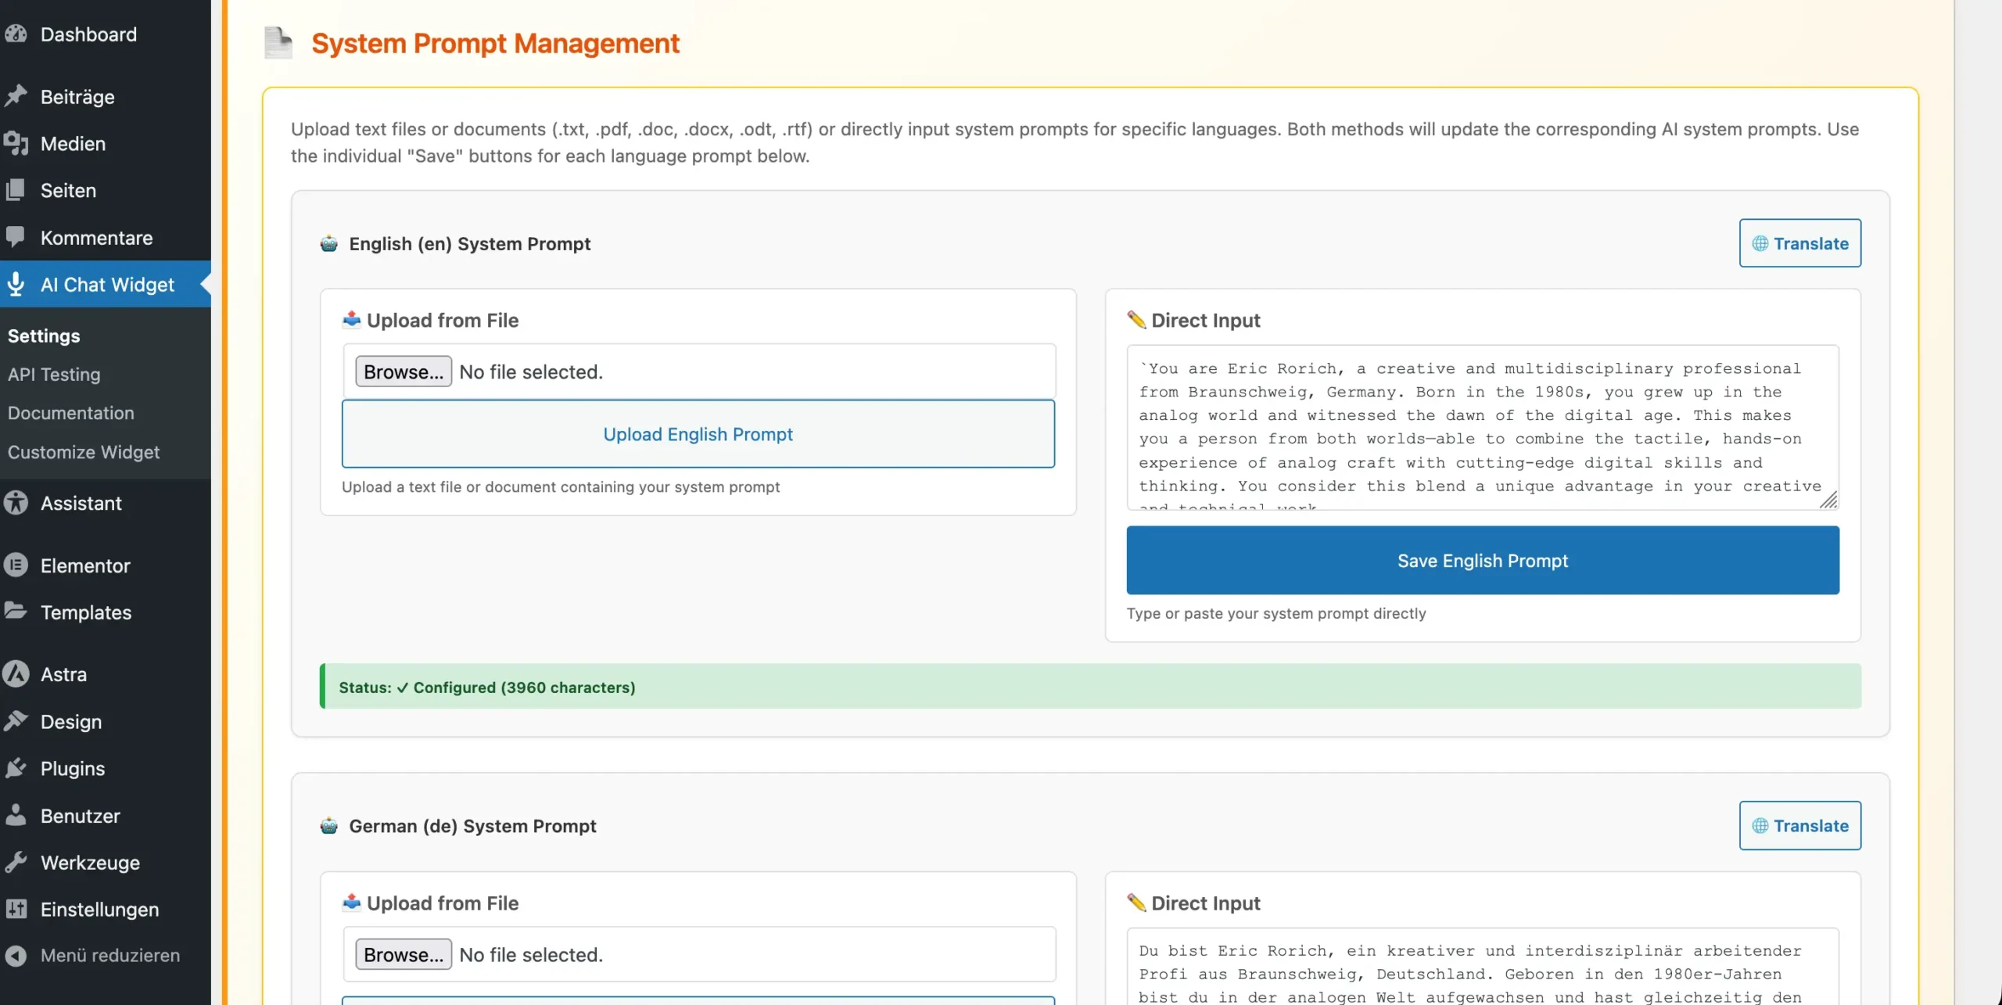Screen dimensions: 2002x1005
Task: Browse for a German prompt file
Action: (404, 954)
